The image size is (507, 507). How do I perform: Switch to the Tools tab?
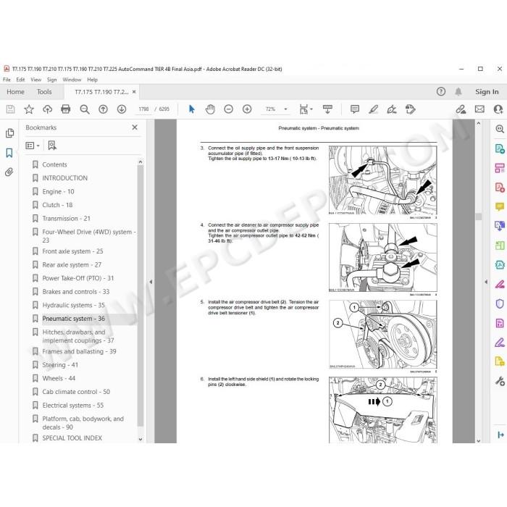[44, 92]
